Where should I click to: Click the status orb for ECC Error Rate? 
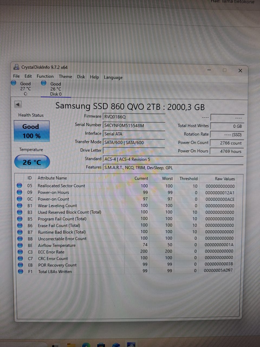[x=20, y=252]
